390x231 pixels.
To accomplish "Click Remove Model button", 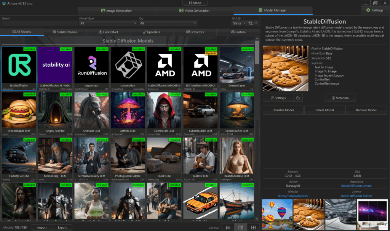I will tap(366, 110).
